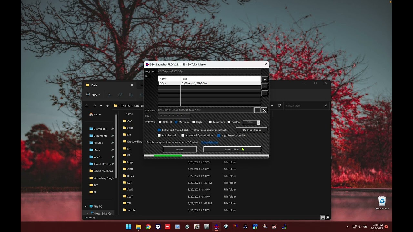413x232 pixels.
Task: Expand the Local Disk (C:) tree node
Action: pyautogui.click(x=87, y=213)
